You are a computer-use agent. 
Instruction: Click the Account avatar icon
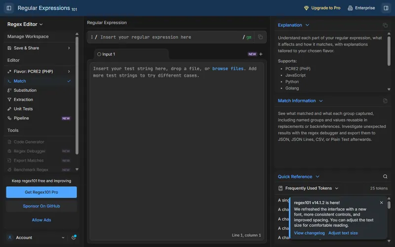[x=10, y=238]
